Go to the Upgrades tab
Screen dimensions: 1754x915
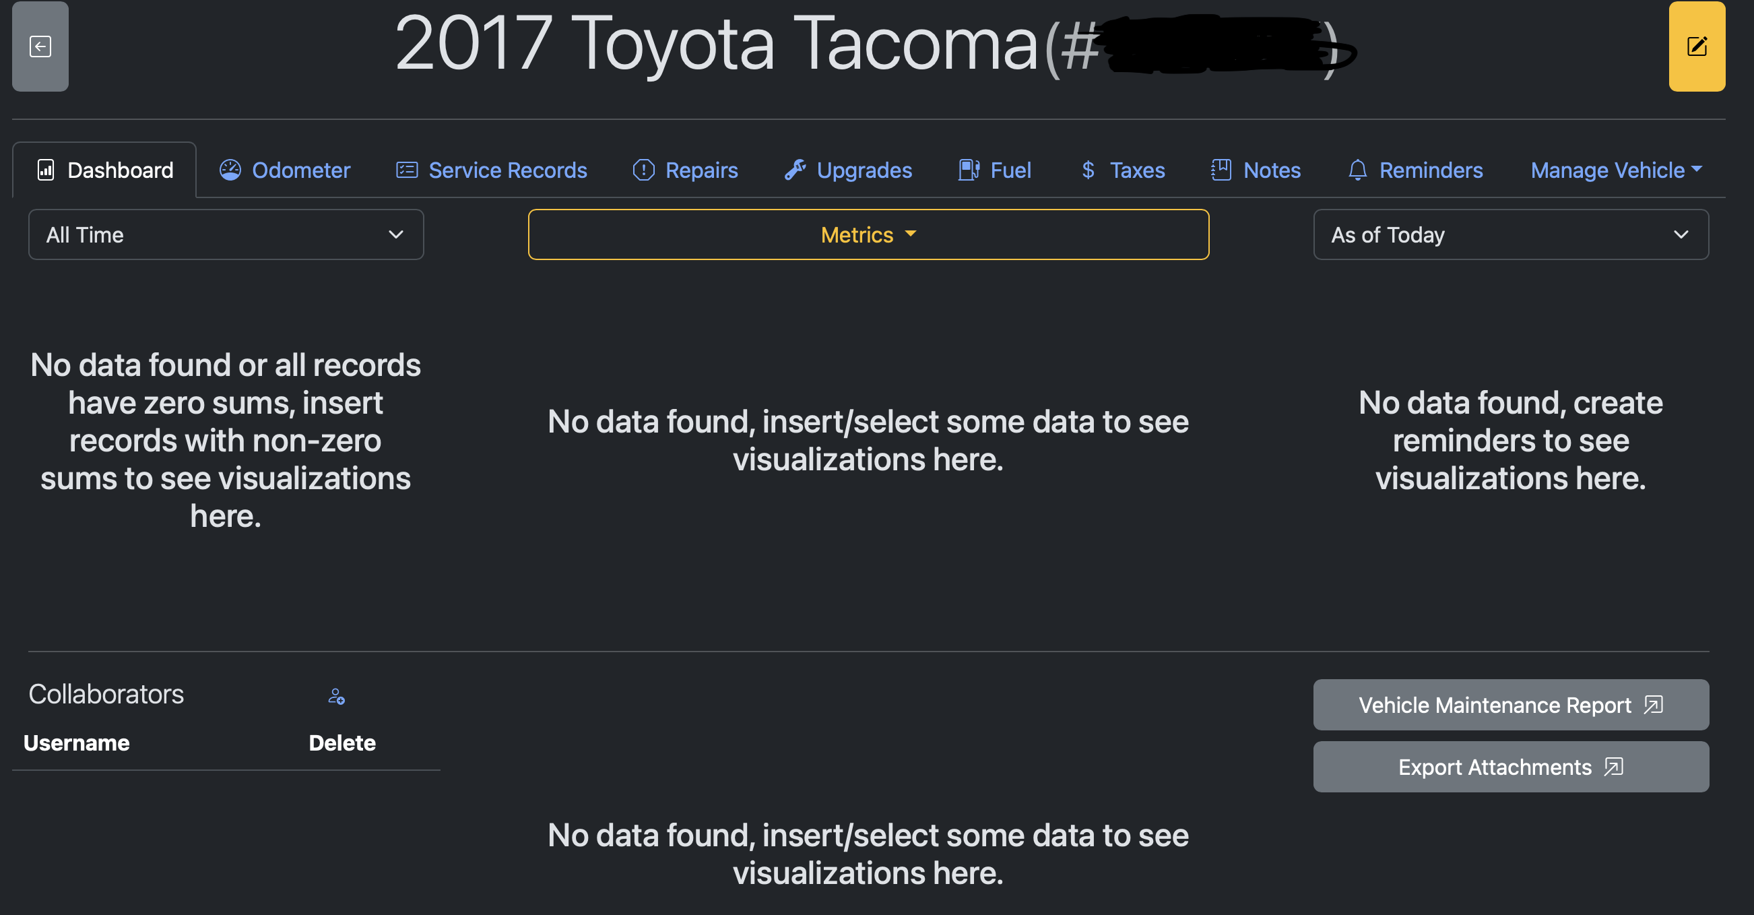tap(848, 170)
